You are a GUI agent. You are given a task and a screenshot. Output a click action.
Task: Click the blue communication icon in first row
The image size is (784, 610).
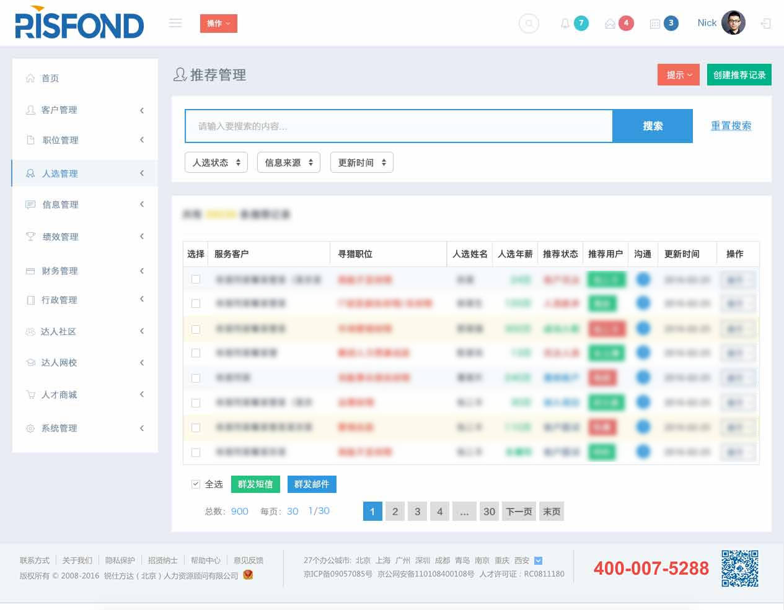(643, 279)
